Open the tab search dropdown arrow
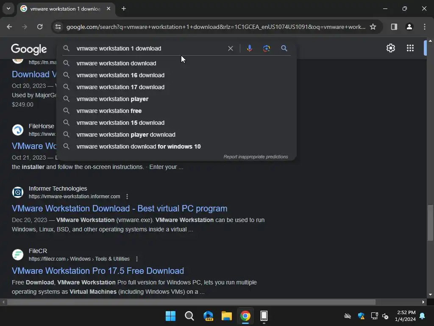This screenshot has height=326, width=434. [8, 8]
